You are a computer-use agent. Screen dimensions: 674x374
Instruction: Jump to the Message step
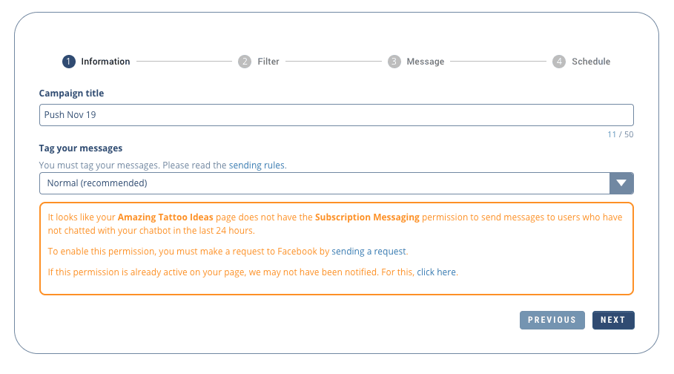pyautogui.click(x=426, y=62)
